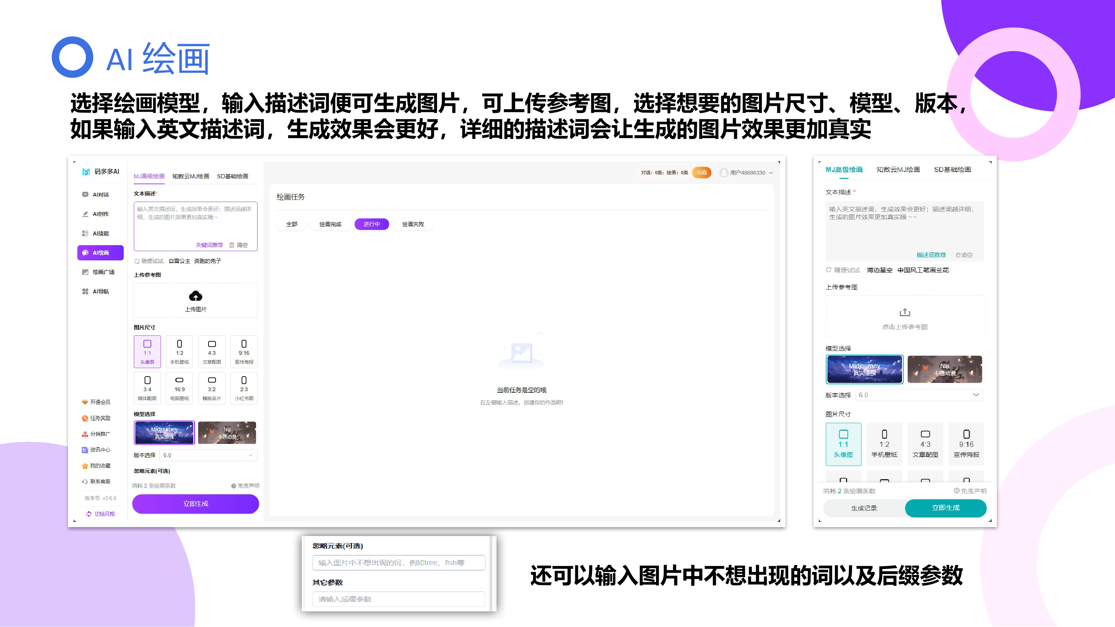1115x627 pixels.
Task: Click the 切换风格 style switch icon
Action: point(89,514)
